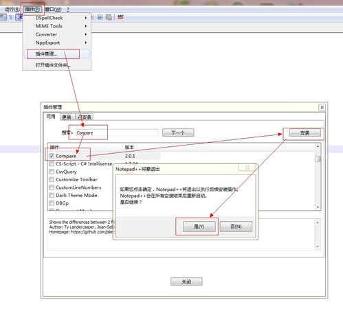Click the ABC spell check toolbar icon
Screen dimensions: 343x311
(120, 17)
